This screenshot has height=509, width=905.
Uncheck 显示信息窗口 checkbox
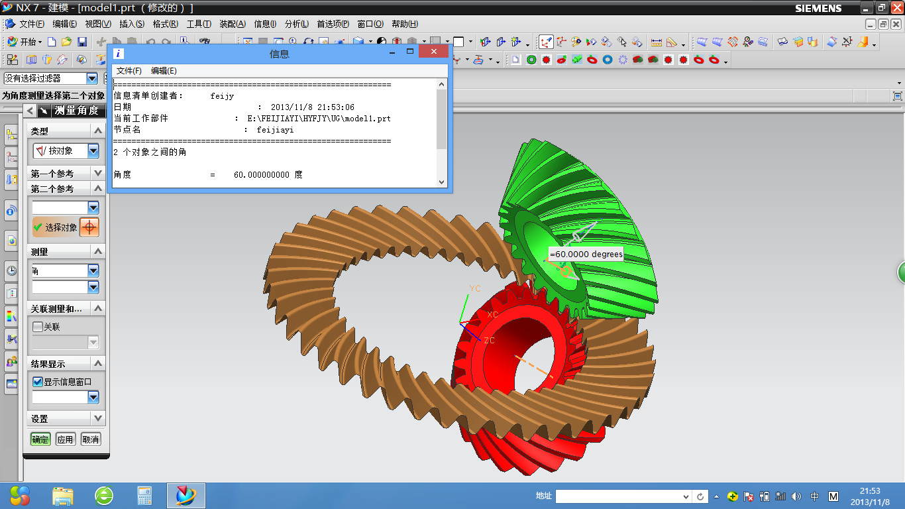point(38,382)
